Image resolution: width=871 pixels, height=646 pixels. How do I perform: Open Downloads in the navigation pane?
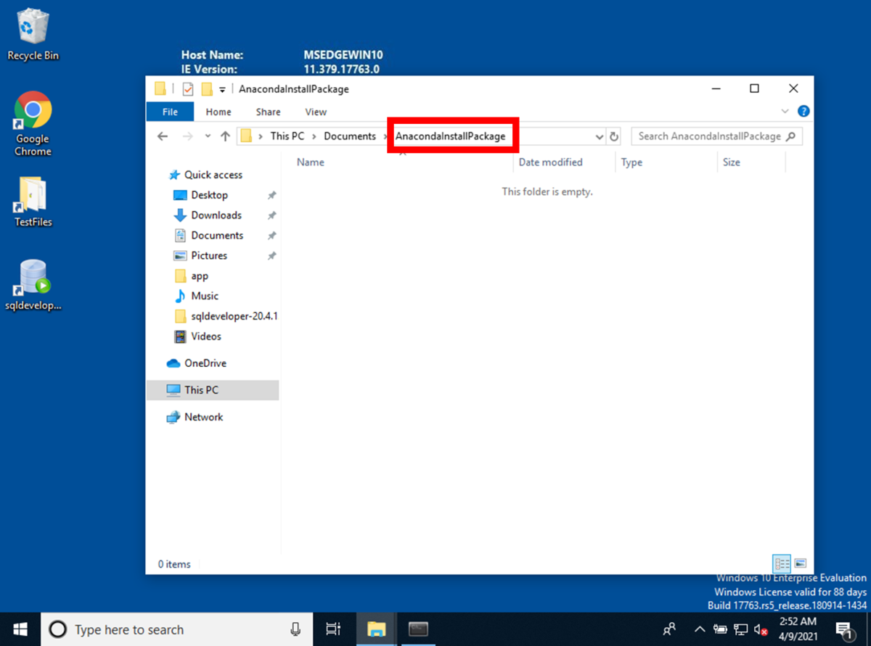216,215
